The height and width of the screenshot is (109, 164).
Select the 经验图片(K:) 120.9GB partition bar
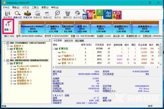(x=121, y=28)
